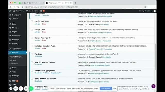The width and height of the screenshot is (165, 92).
Task: Open the Chrome three-dot menu
Action: [x=154, y=7]
